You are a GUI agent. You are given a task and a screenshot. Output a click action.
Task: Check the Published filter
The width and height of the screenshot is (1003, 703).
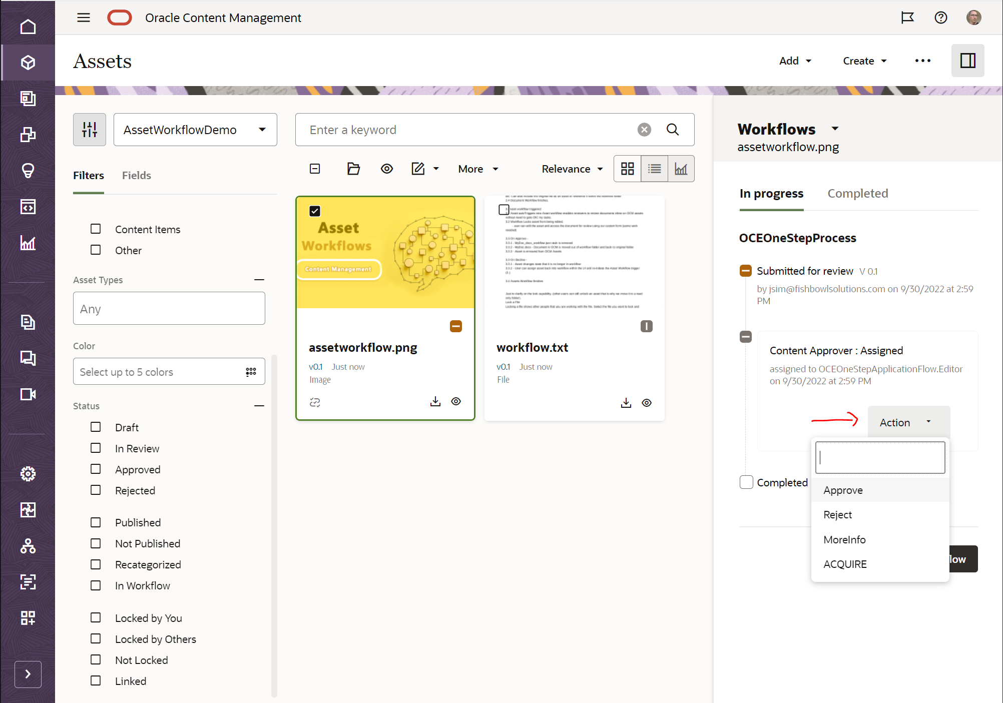[x=96, y=522]
